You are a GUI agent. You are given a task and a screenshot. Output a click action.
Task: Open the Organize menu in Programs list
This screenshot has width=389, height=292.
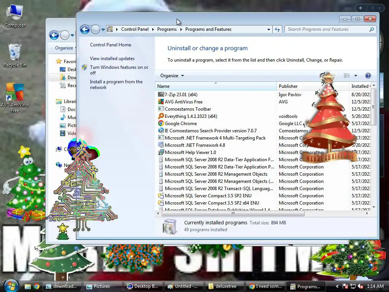(x=172, y=76)
